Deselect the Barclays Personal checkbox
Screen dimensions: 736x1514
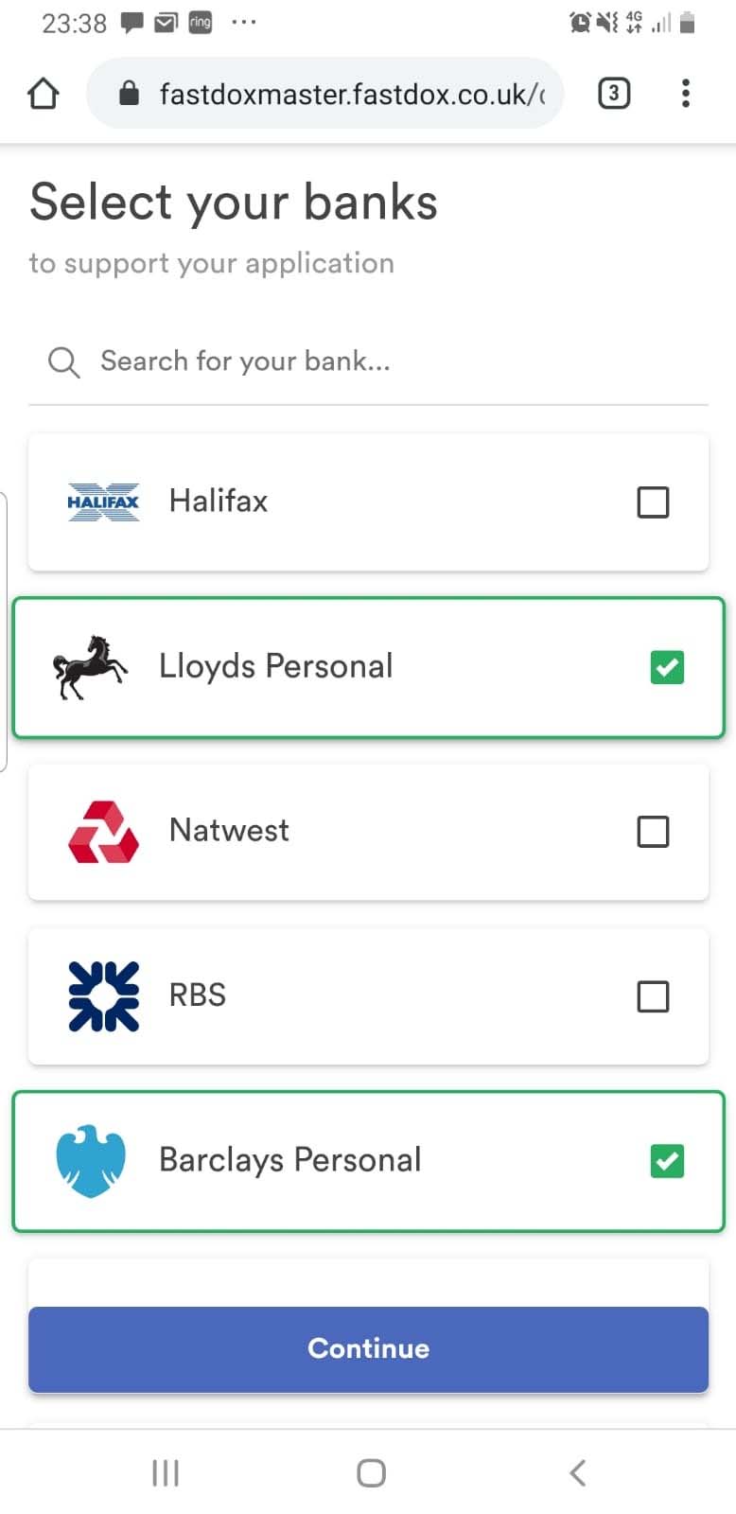[x=667, y=1161]
